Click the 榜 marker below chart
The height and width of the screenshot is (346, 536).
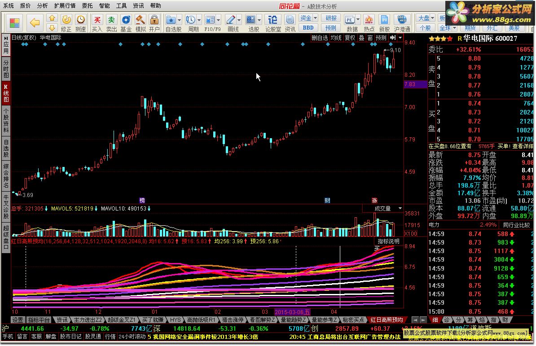click(x=142, y=201)
